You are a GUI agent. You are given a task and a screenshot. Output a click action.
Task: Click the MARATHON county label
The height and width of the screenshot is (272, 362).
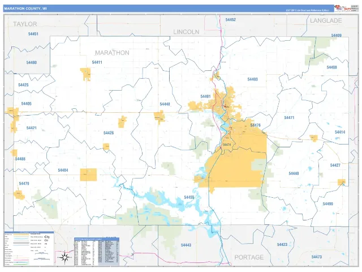112,53
